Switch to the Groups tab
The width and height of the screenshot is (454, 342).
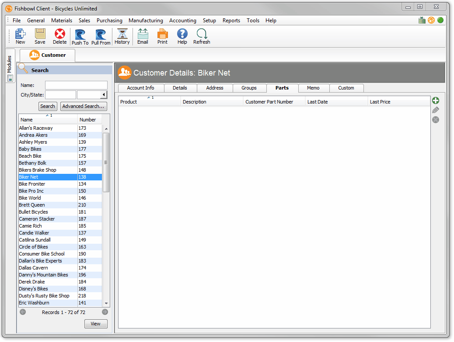coord(249,88)
